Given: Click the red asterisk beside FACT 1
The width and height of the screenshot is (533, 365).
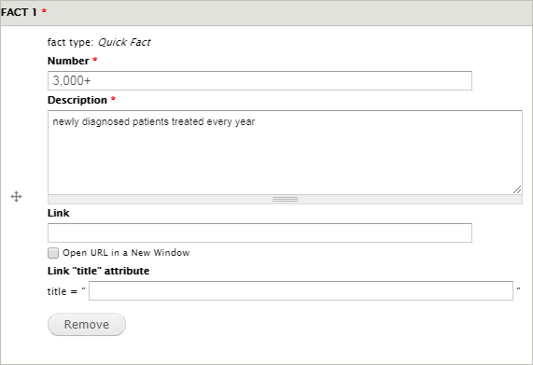Looking at the screenshot, I should tap(44, 11).
